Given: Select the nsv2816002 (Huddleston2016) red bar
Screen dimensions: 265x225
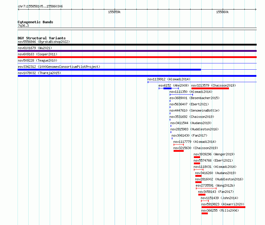Looking at the screenshot, I should click(x=198, y=182).
